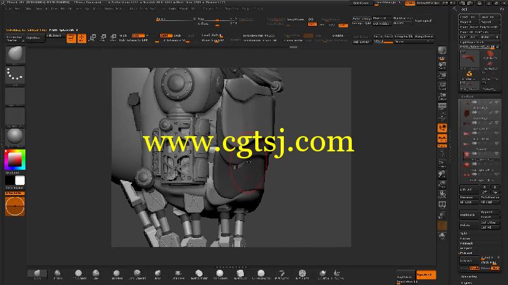Open the Render menu
The height and width of the screenshot is (285, 508).
[173, 8]
